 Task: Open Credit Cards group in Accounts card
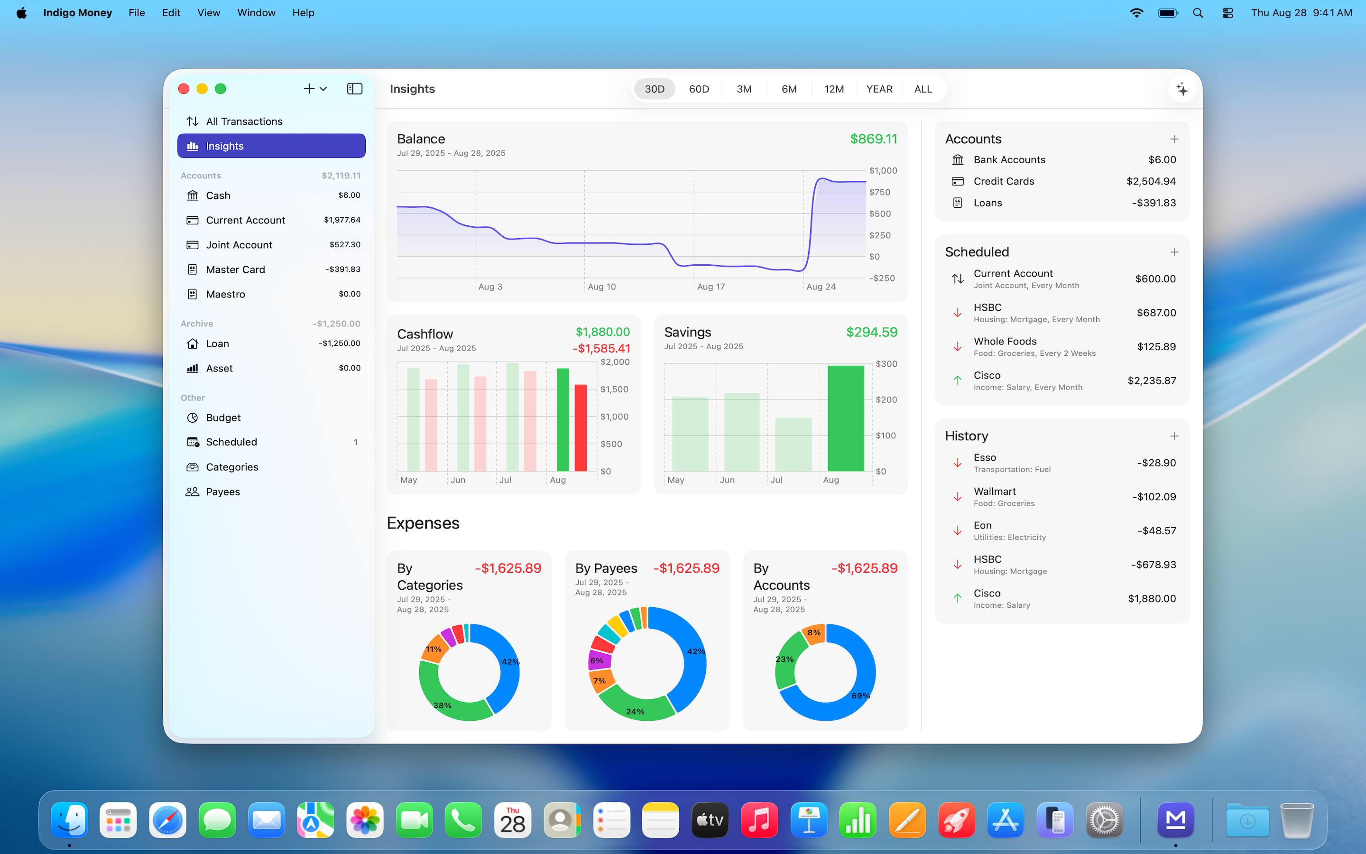tap(1062, 181)
